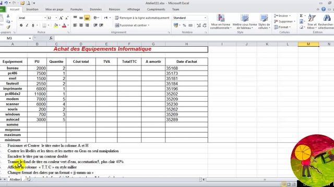
Task: Decrease the cell indent
Action: click(96, 25)
